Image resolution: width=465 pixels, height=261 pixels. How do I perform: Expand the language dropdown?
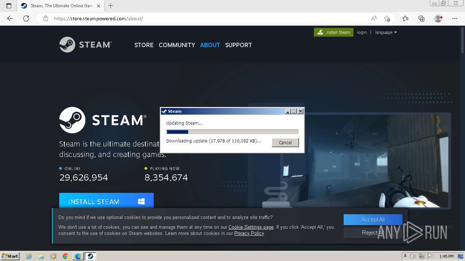click(x=386, y=32)
